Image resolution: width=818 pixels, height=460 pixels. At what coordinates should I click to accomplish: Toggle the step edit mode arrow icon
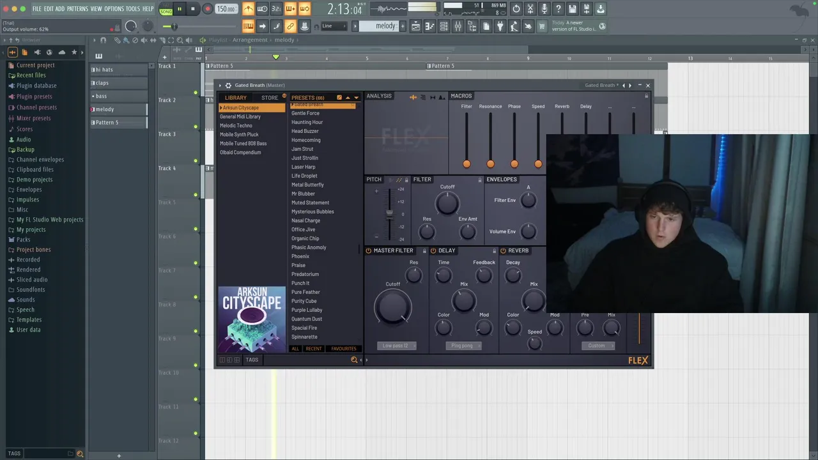coord(262,26)
